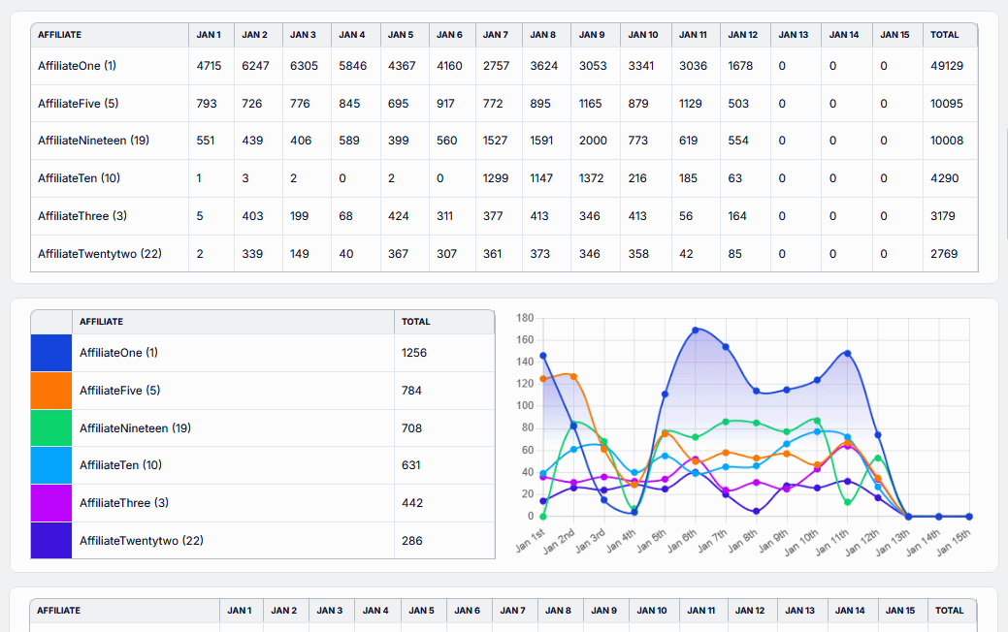1008x632 pixels.
Task: Click the indigo AffiliateTwentytwo color swatch
Action: click(x=51, y=540)
